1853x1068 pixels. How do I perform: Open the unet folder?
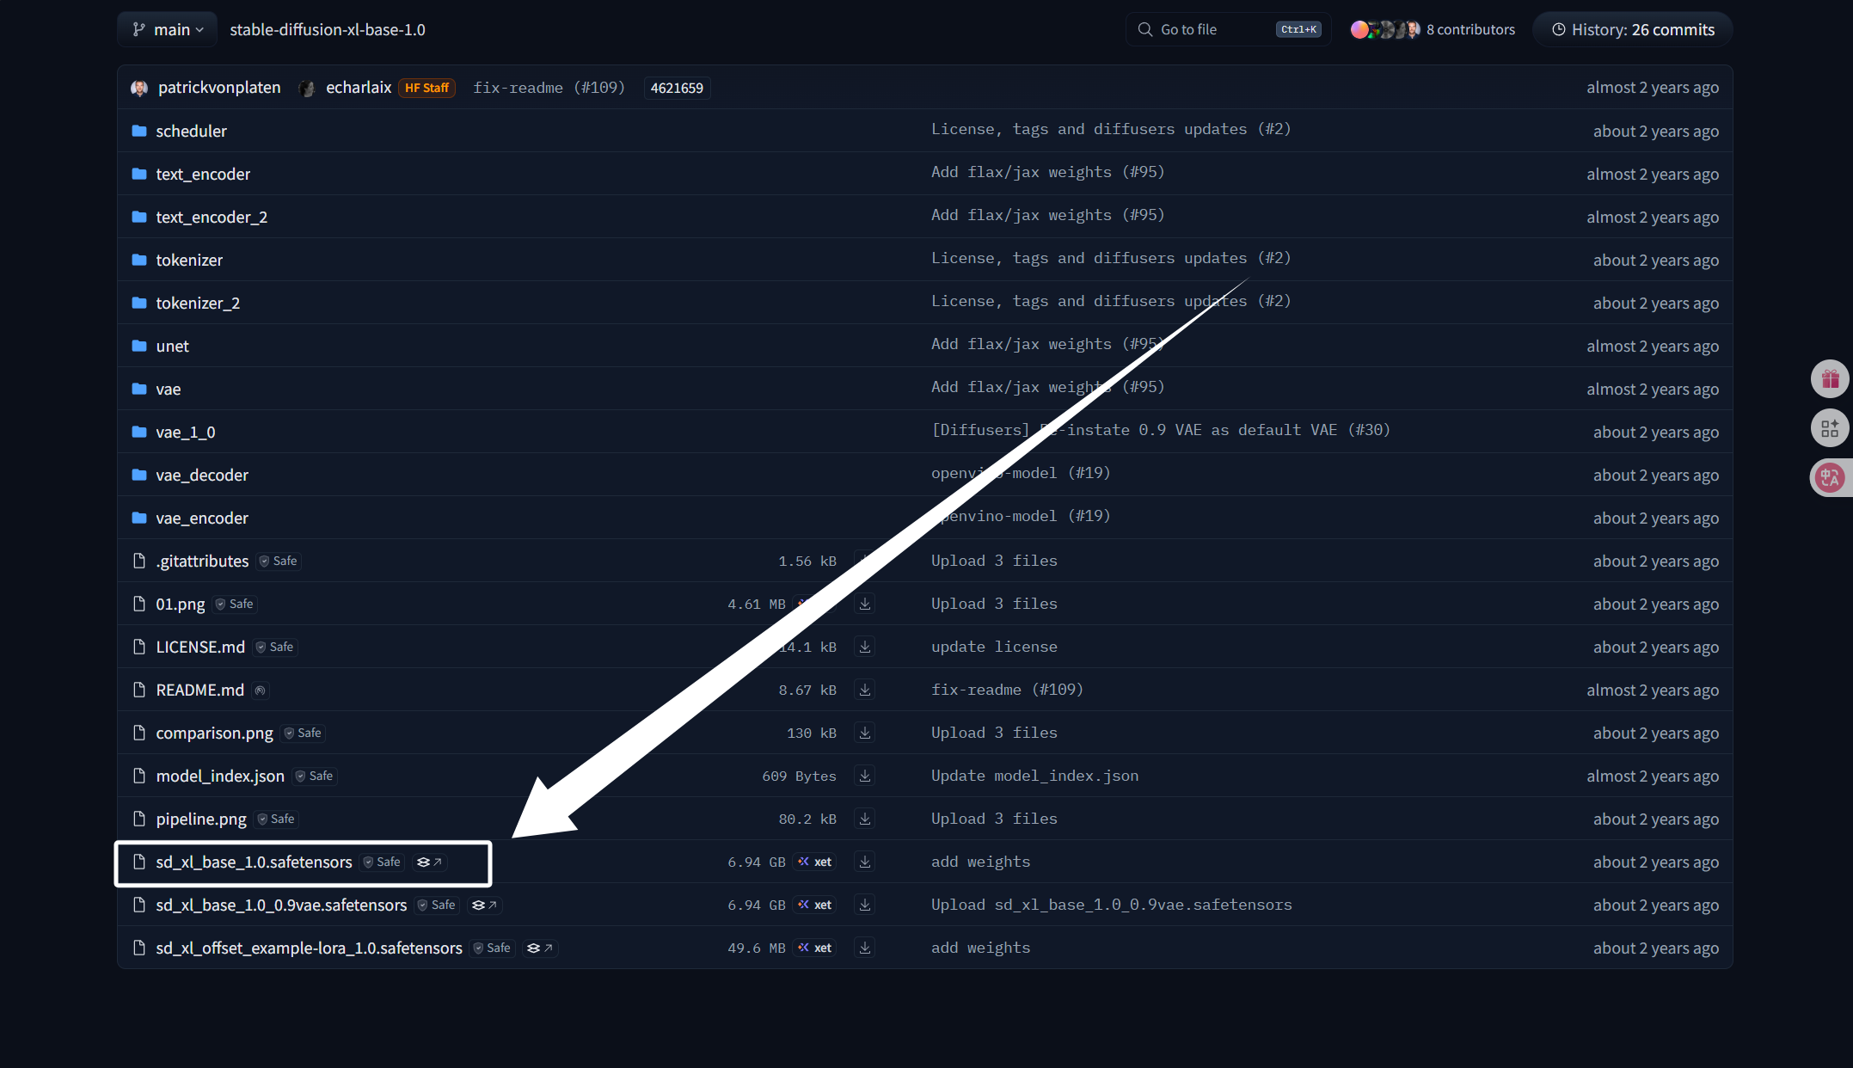(x=172, y=346)
